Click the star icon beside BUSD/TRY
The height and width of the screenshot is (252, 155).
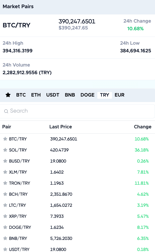coord(5,161)
